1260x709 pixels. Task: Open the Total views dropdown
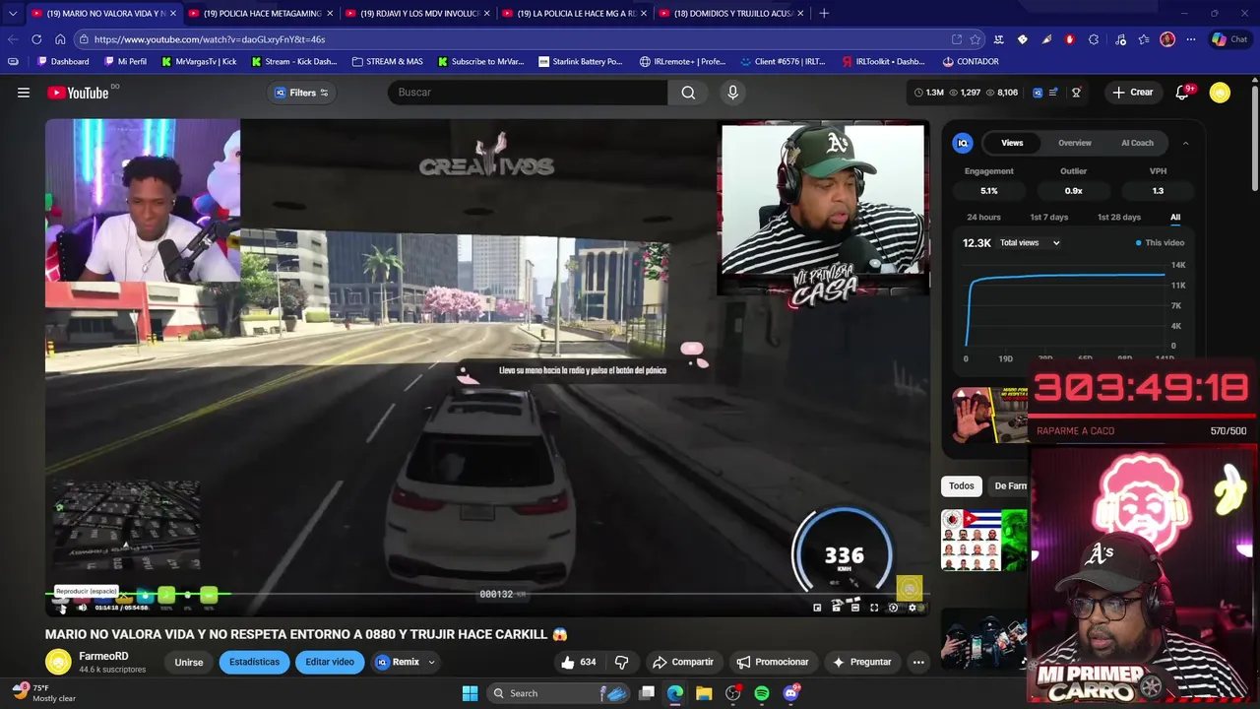click(1030, 242)
